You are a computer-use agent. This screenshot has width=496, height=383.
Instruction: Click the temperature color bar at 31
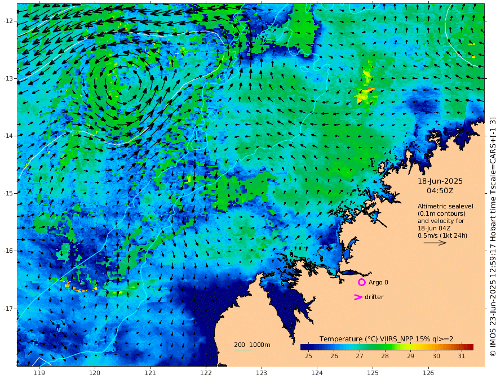(462, 348)
